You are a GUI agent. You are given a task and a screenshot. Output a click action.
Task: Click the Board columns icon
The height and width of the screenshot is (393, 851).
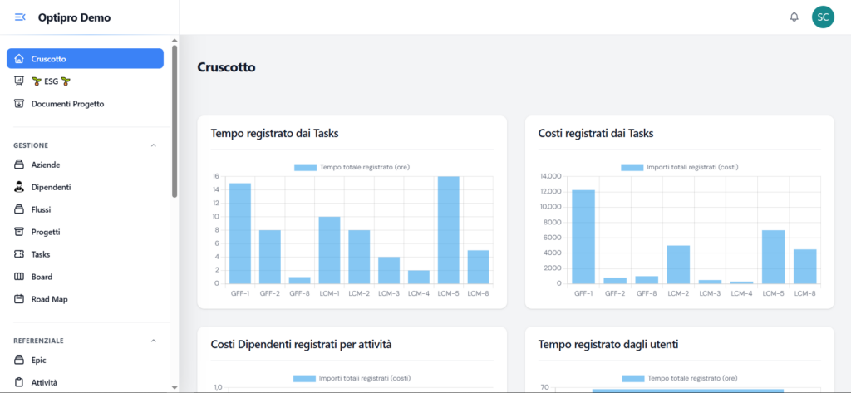19,277
